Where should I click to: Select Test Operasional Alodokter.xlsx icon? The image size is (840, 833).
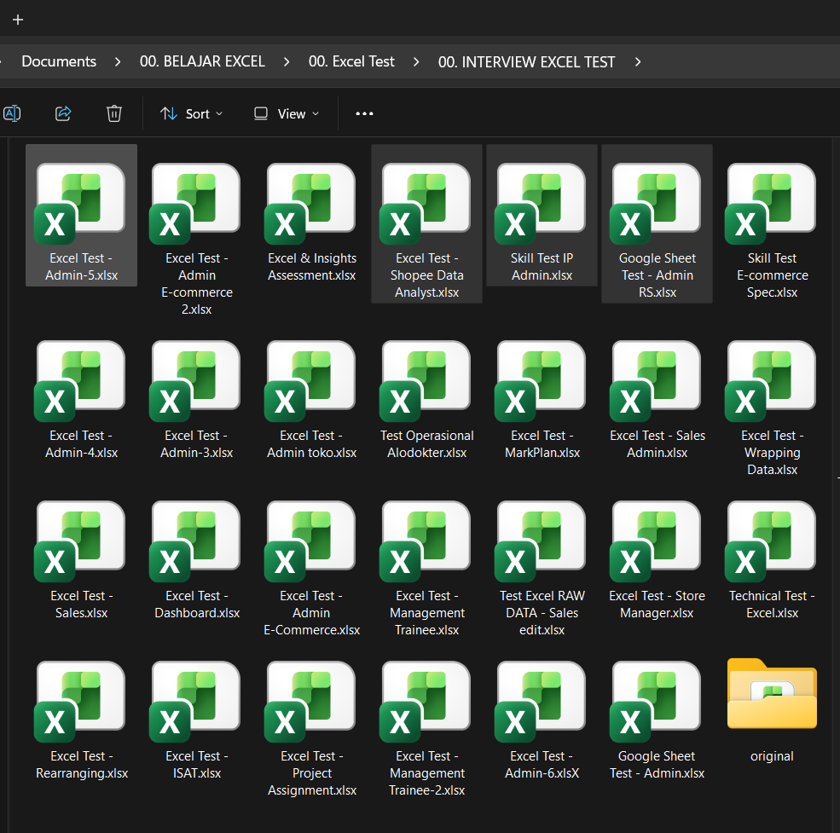[x=426, y=381]
